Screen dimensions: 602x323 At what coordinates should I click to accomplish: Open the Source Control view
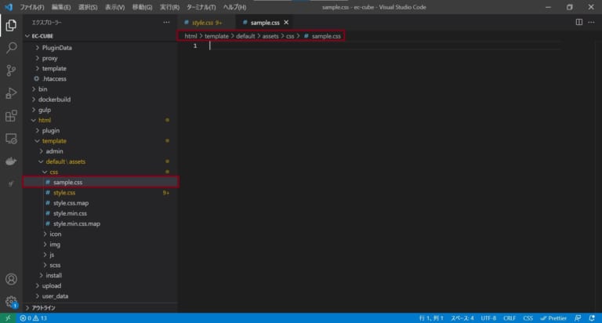click(11, 71)
